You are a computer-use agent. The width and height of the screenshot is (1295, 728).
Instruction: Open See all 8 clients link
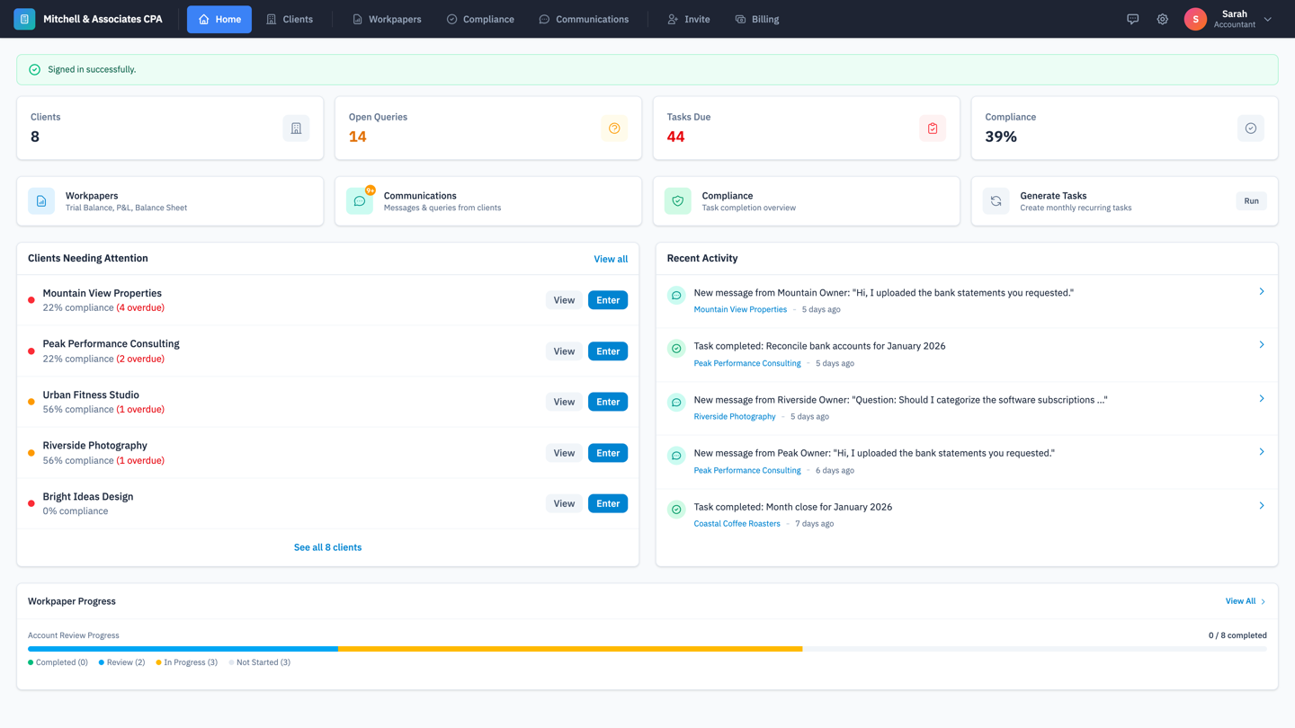pos(327,546)
